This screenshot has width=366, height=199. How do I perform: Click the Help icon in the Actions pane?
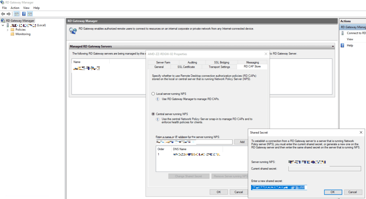[342, 45]
